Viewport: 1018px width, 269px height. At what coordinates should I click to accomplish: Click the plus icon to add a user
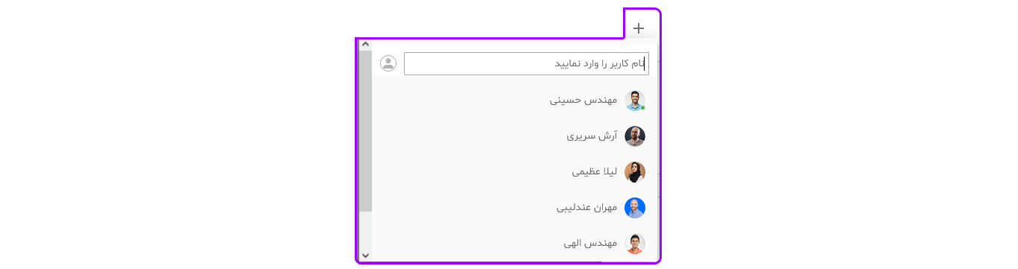(x=639, y=28)
